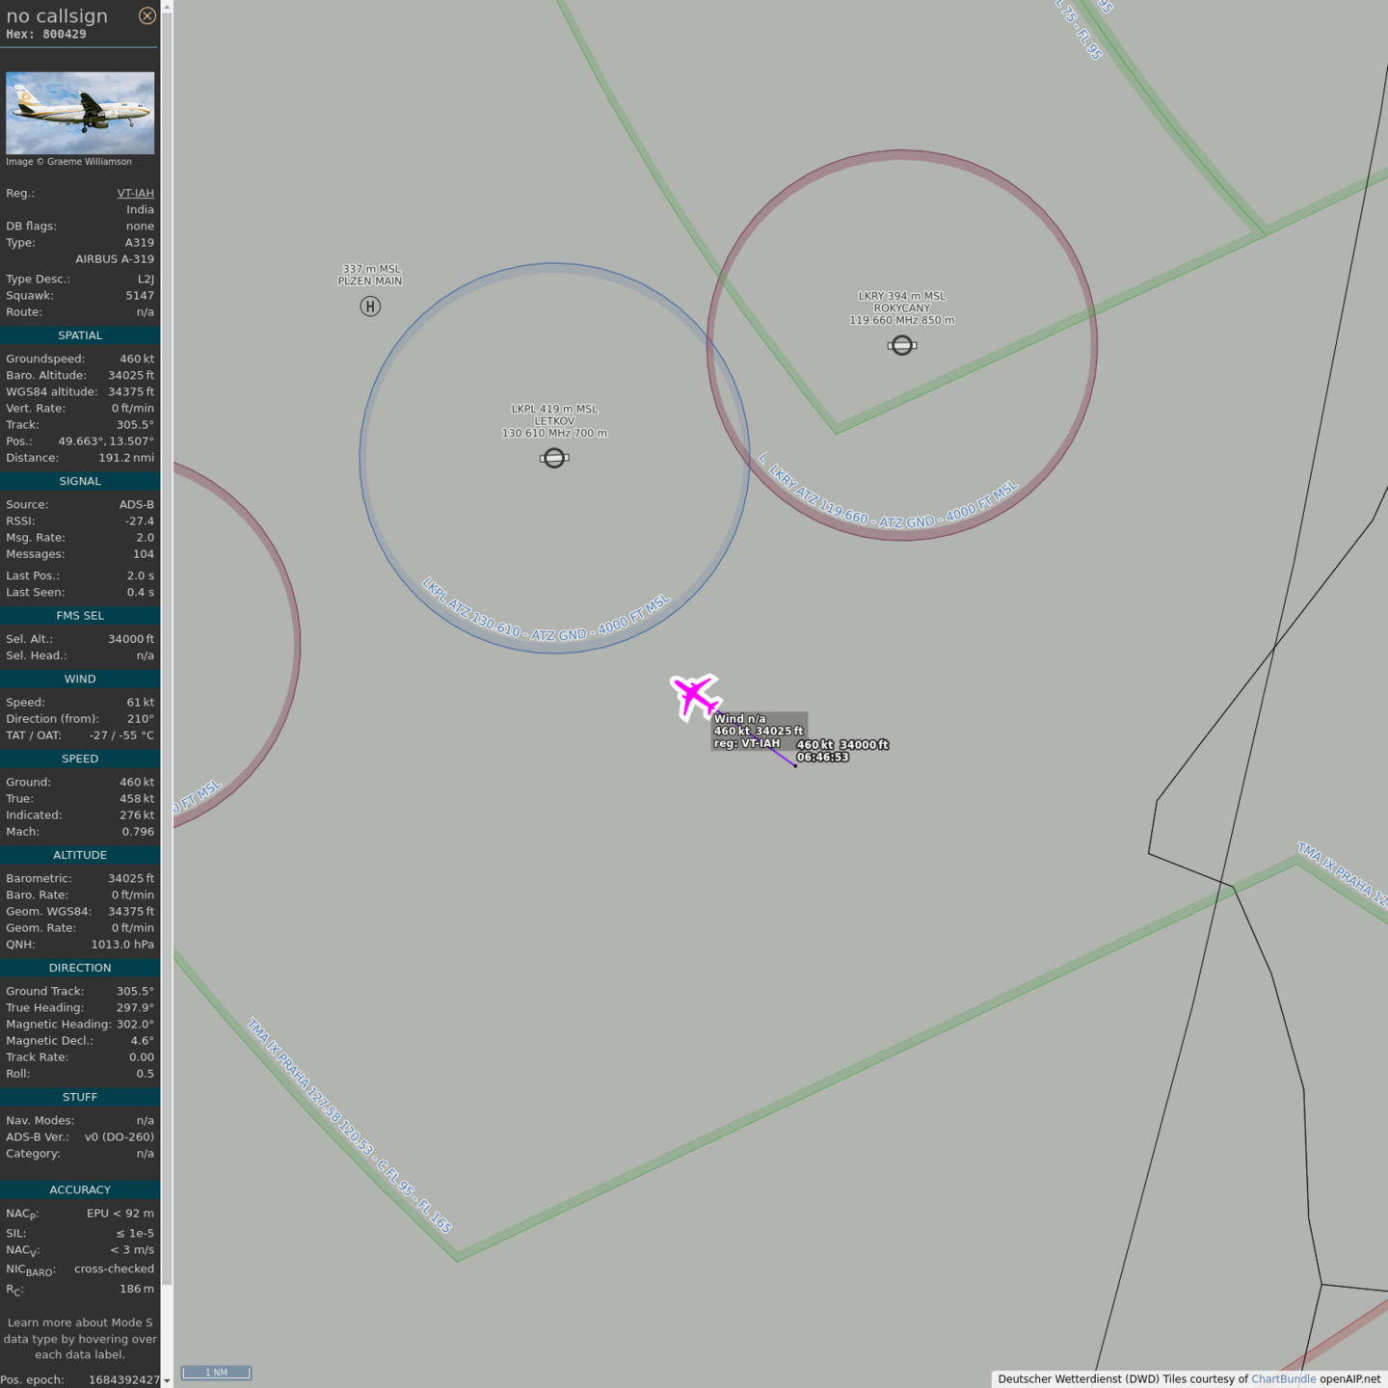This screenshot has height=1388, width=1388.
Task: Open the VT-IAH registration link
Action: (x=135, y=193)
